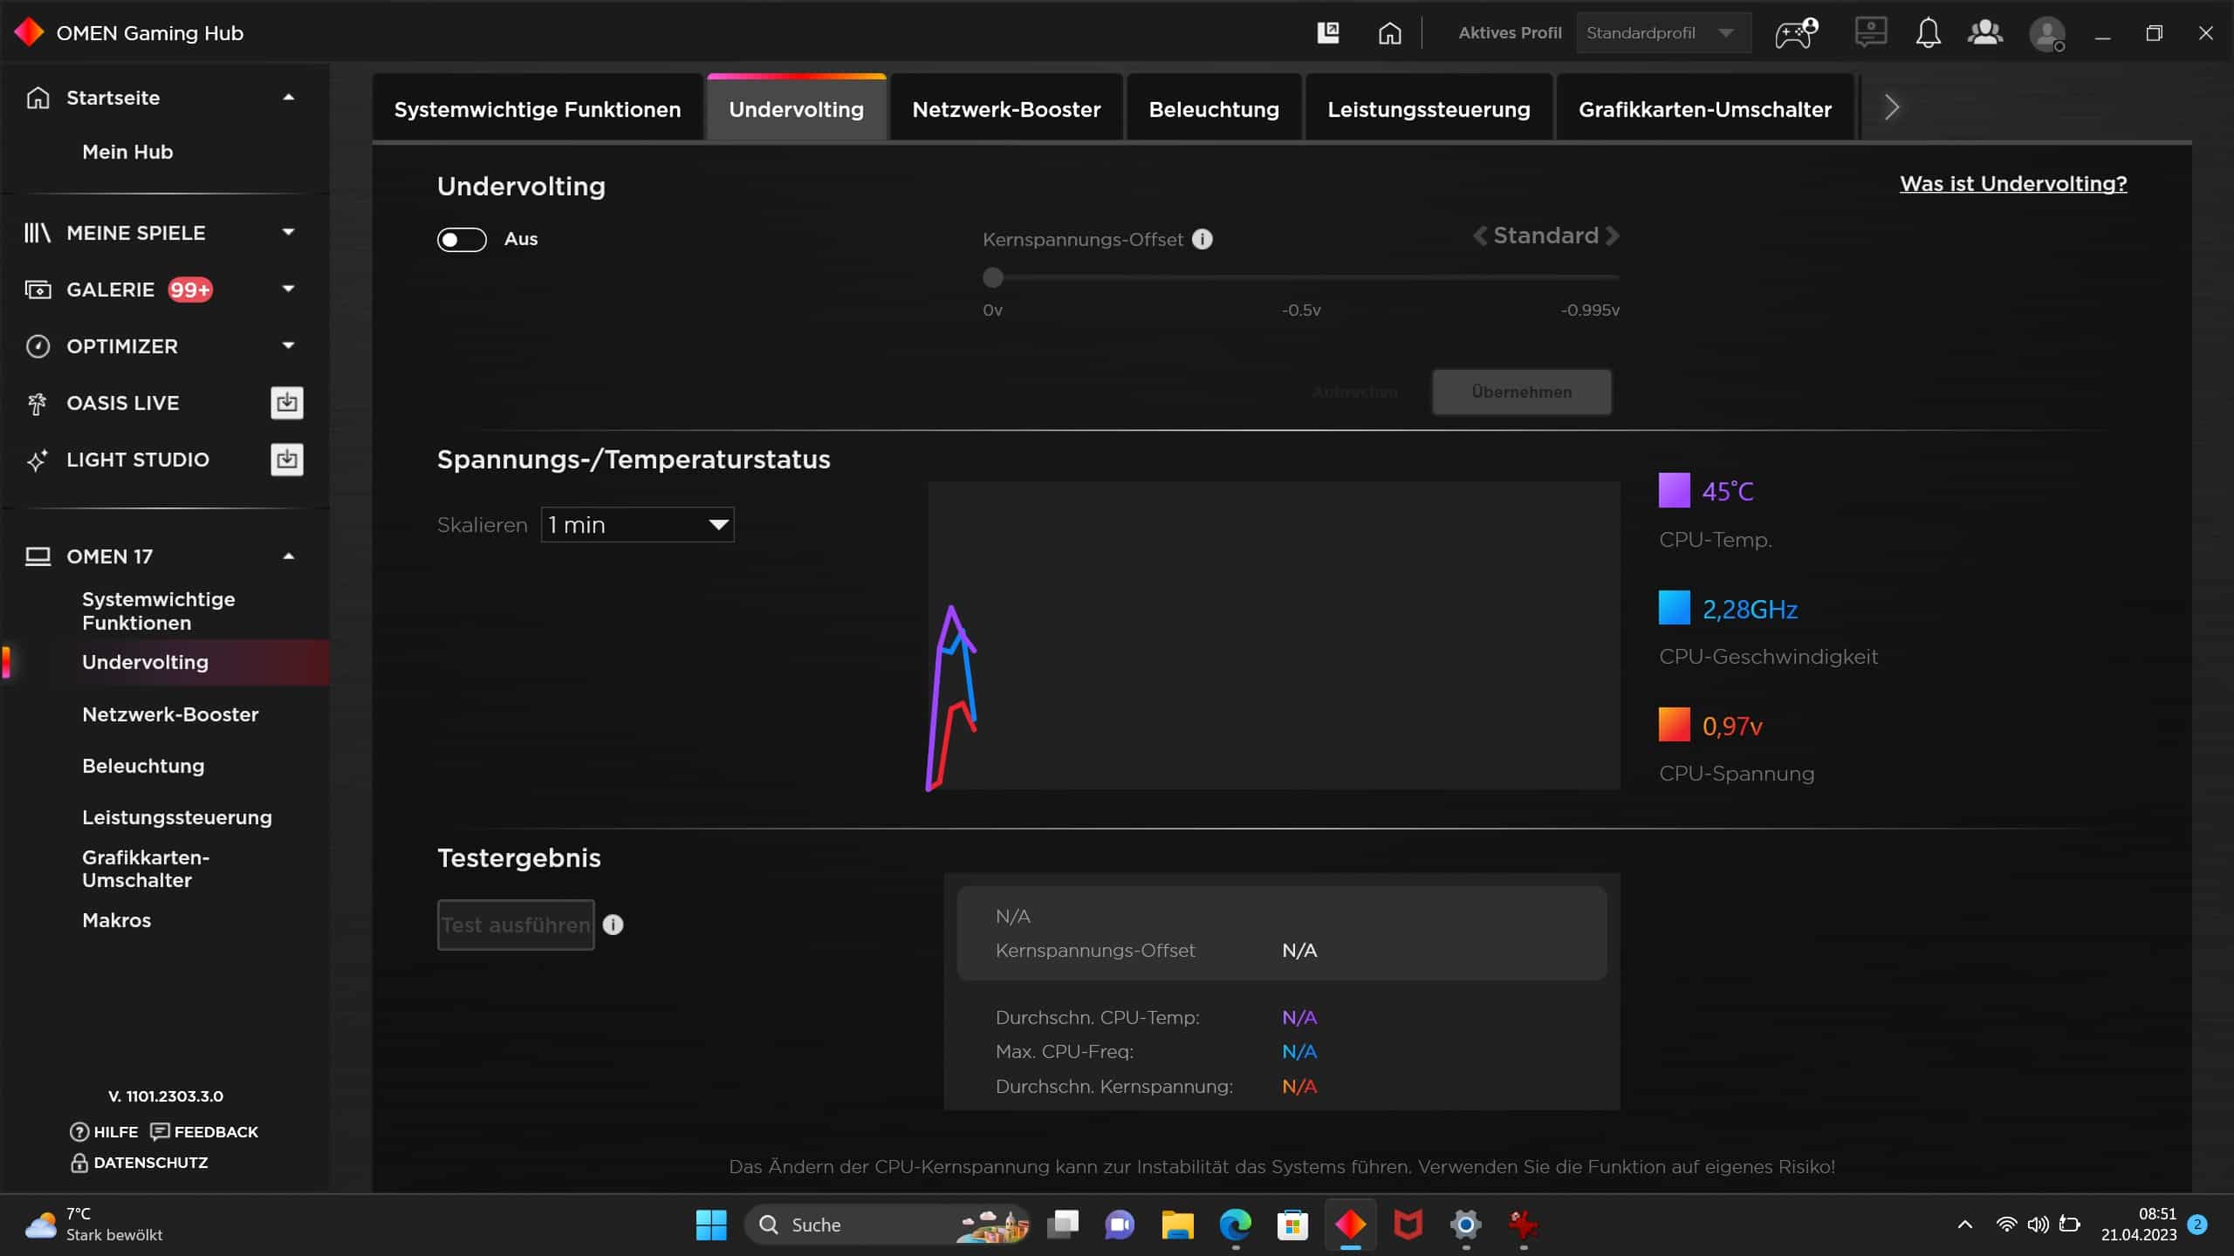Viewport: 2234px width, 1256px height.
Task: Open the notifications bell icon
Action: tap(1928, 33)
